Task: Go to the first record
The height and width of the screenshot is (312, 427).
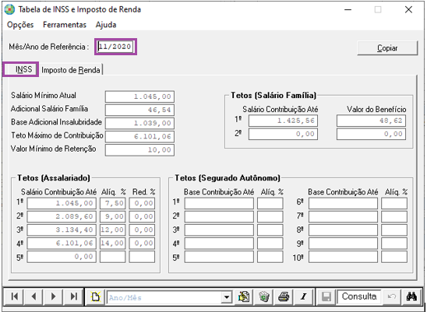Action: coord(15,296)
